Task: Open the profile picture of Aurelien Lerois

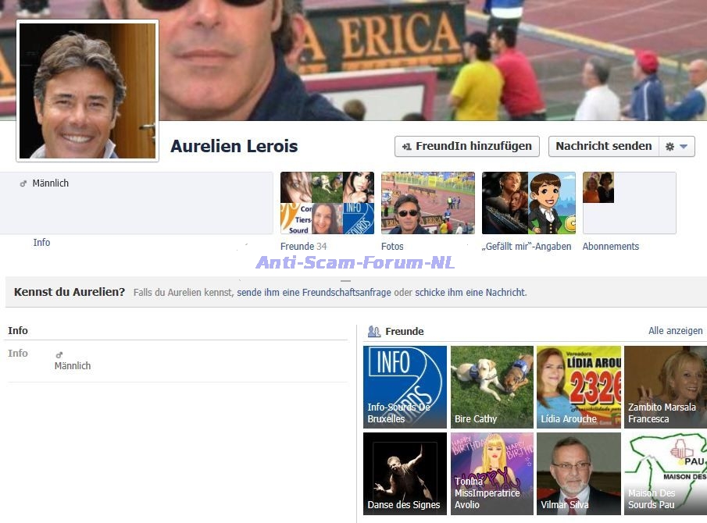Action: tap(87, 91)
